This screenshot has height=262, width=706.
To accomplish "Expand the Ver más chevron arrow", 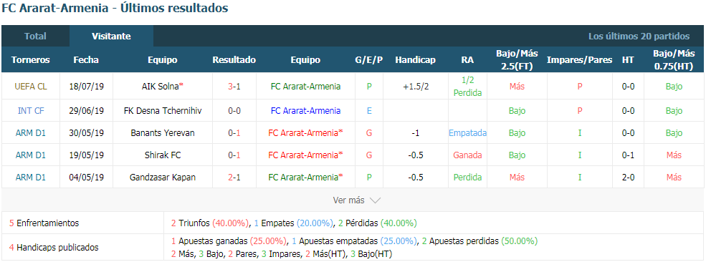I will click(x=375, y=200).
